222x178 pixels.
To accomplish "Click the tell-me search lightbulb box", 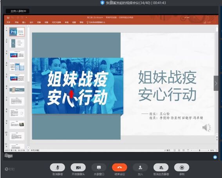I will [96, 22].
